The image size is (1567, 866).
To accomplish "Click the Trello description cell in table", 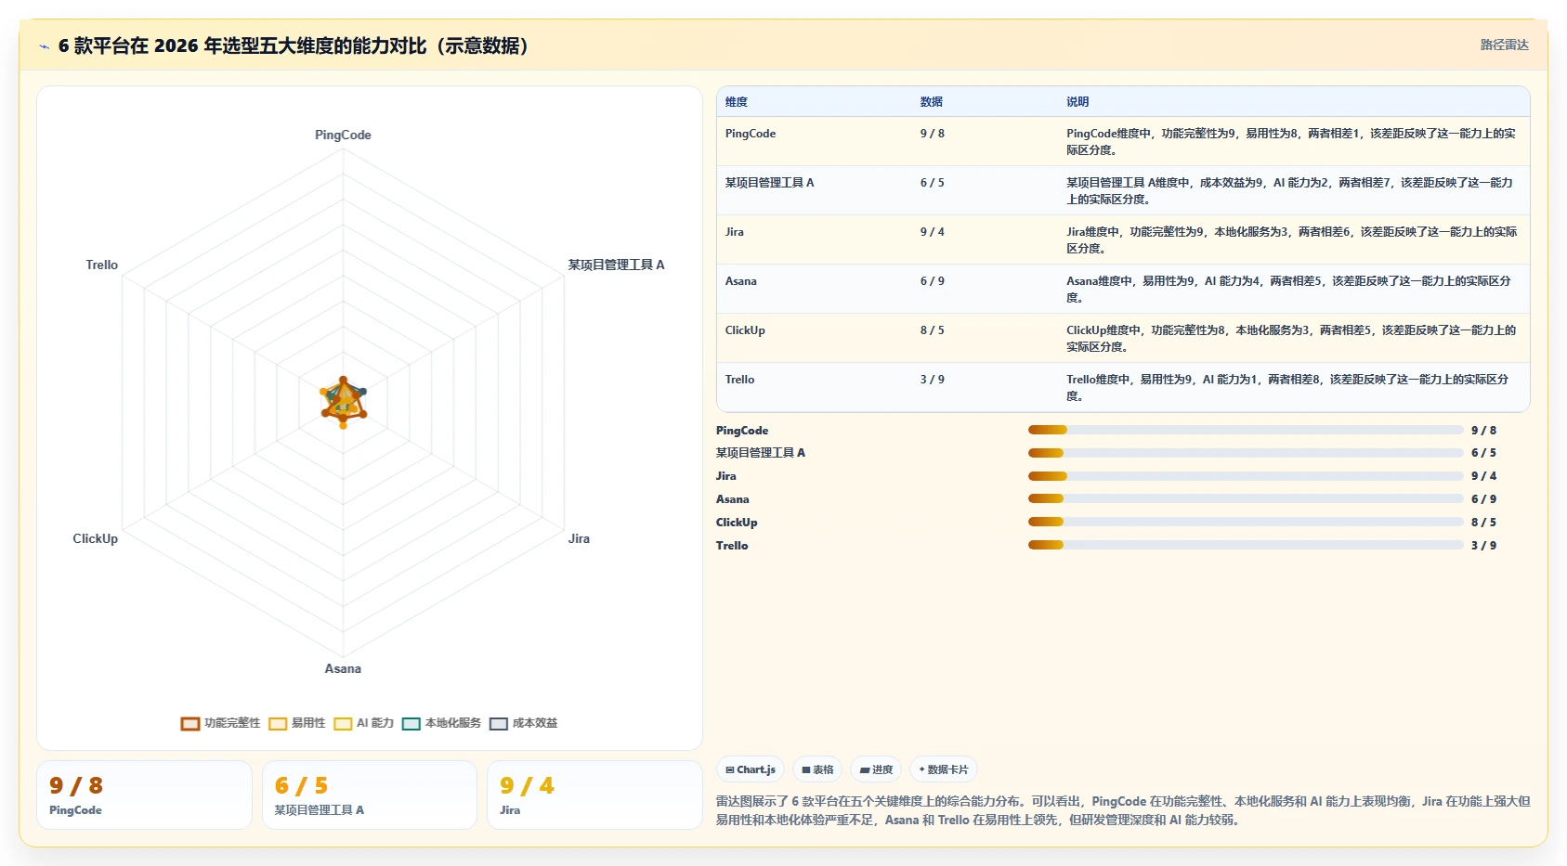I will 1292,388.
